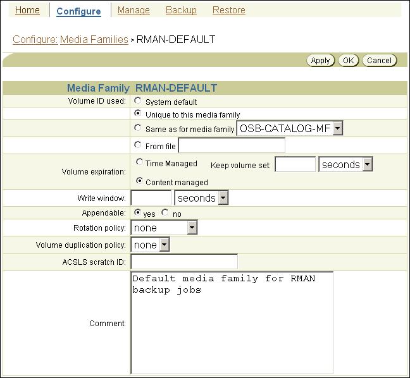Screen dimensions: 410x378
Task: Click the Write window value field
Action: (x=151, y=198)
